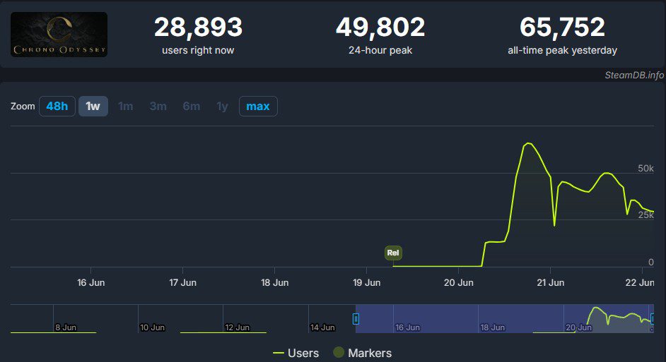The width and height of the screenshot is (666, 362).
Task: Click the 24-hour peak value 49,802
Action: point(380,28)
